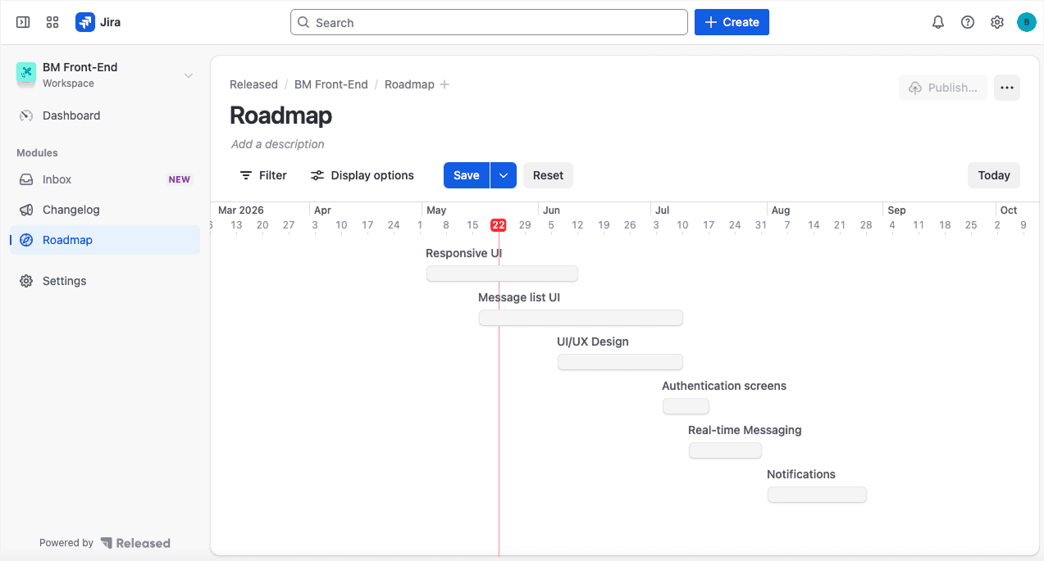Screen dimensions: 1044x561
Task: Jump to Today on the timeline
Action: point(994,175)
